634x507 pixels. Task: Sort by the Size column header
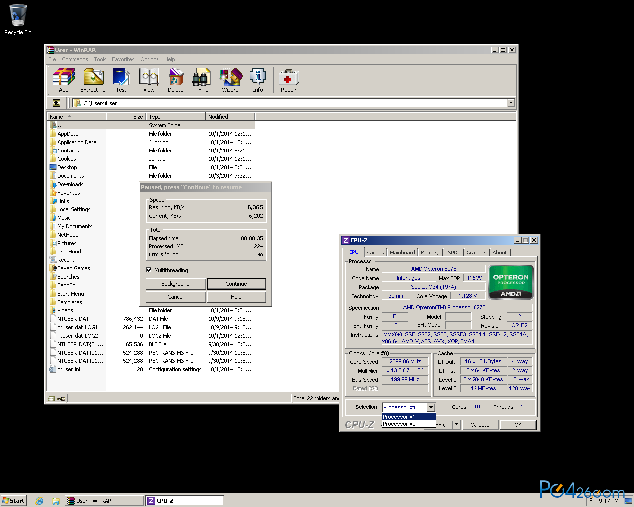(126, 117)
